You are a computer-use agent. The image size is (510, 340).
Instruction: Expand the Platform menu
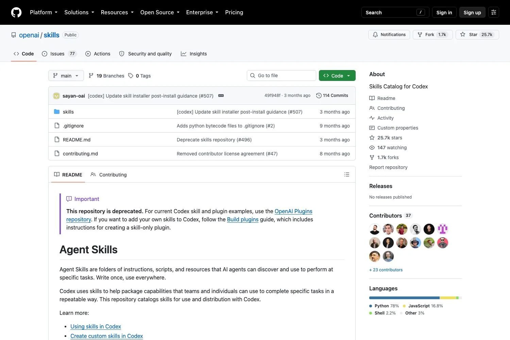click(x=44, y=12)
